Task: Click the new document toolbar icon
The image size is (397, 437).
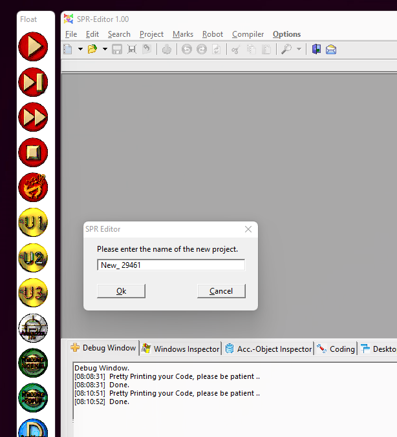Action: point(69,49)
